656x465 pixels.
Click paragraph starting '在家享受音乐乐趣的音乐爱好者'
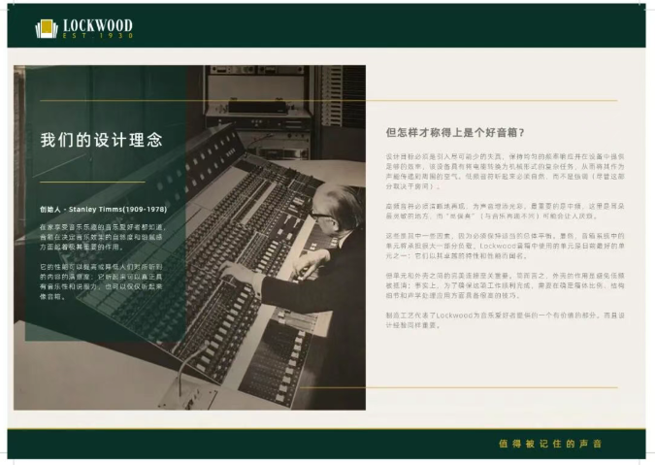[x=103, y=237]
